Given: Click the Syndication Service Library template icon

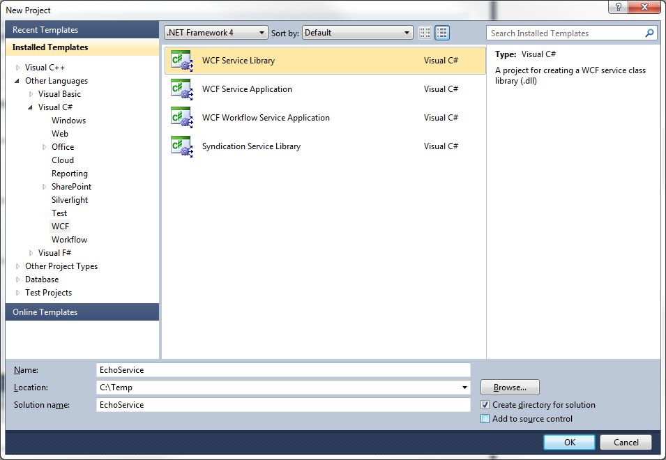Looking at the screenshot, I should pos(181,146).
